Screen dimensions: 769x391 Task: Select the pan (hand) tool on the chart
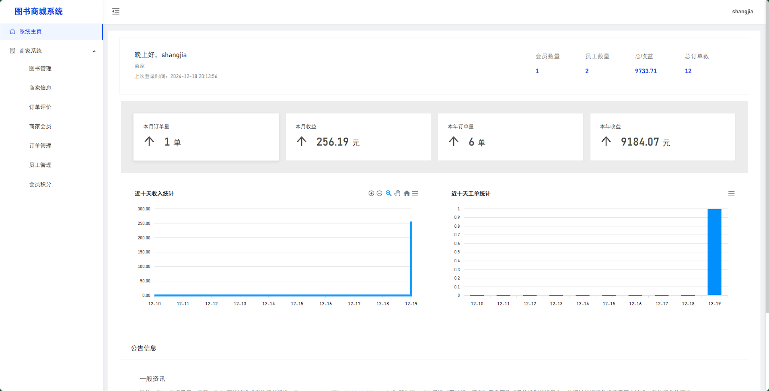(397, 193)
